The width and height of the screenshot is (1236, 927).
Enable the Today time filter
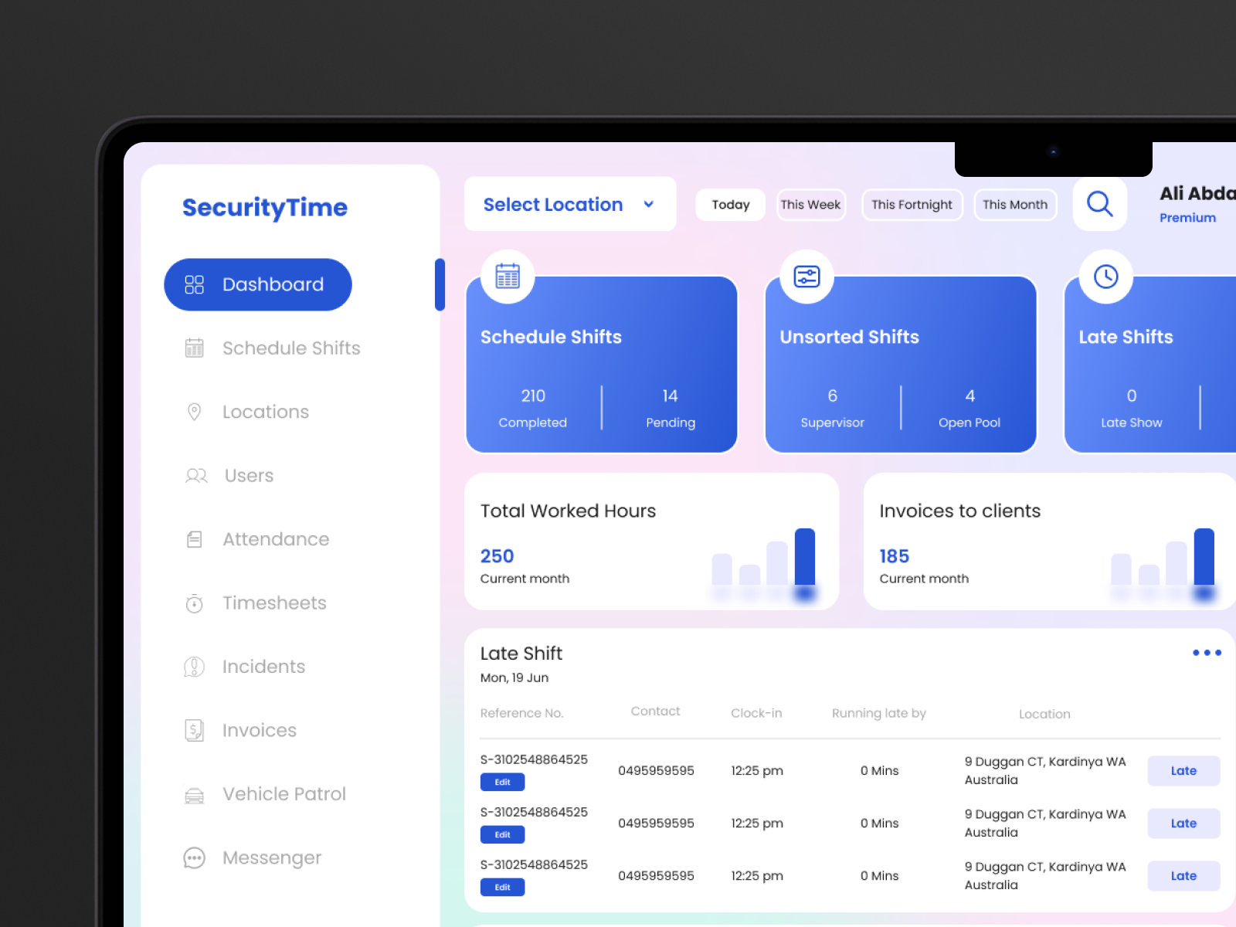(x=729, y=204)
